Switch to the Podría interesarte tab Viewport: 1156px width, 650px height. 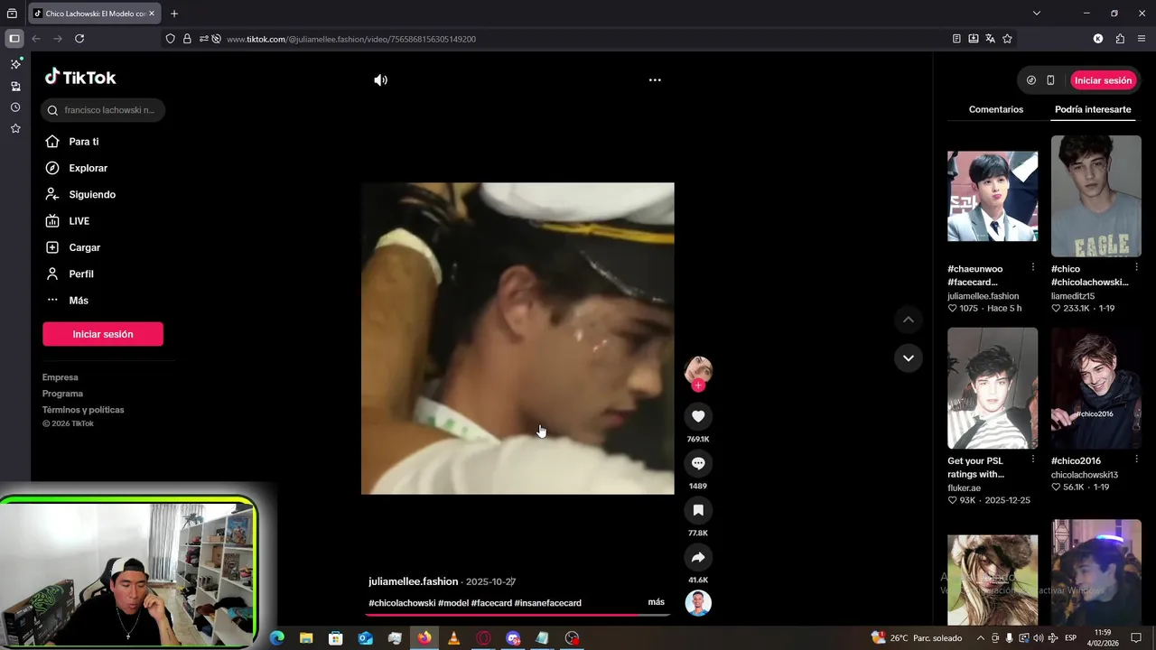[1093, 109]
